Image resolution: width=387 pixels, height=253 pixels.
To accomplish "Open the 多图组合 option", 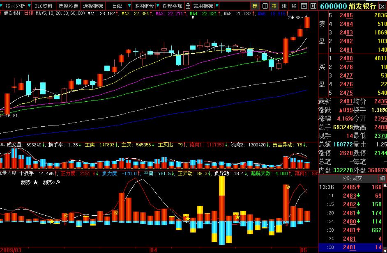I will click(144, 6).
